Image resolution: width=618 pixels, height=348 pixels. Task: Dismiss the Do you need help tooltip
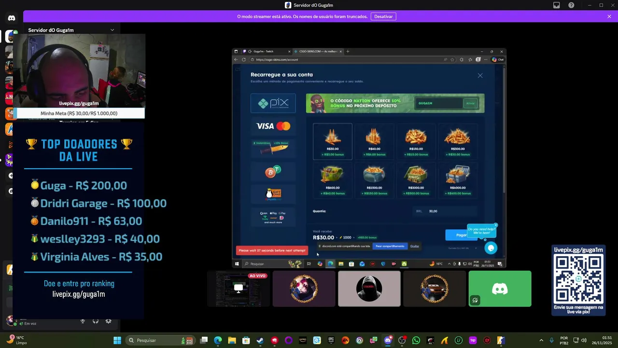495,225
